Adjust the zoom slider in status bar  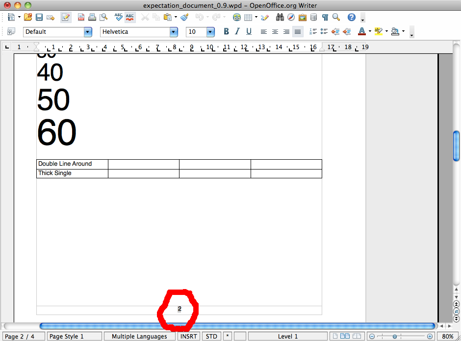(394, 337)
